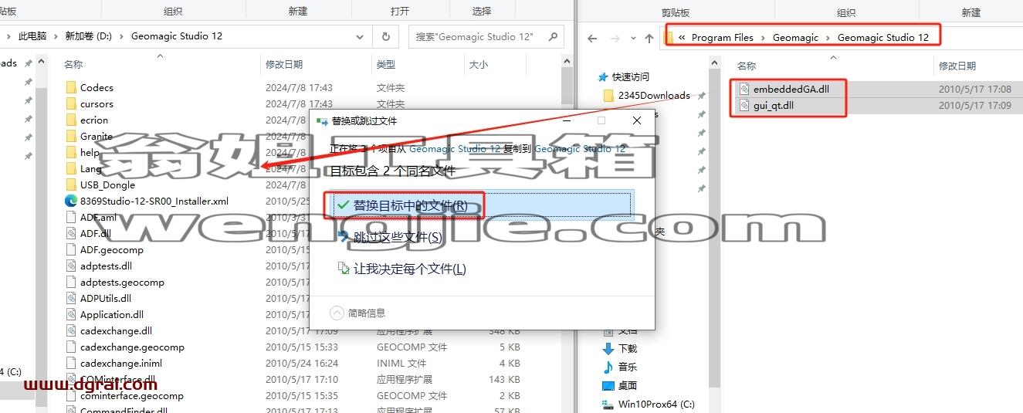Expand chevron after Geomagic in right breadcrumb
The image size is (1023, 413).
tap(828, 37)
